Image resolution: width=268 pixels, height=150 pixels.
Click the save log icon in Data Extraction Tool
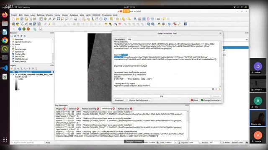(x=213, y=89)
